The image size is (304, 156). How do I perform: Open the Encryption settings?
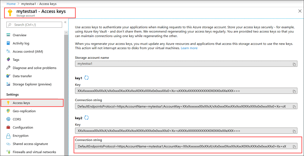pyautogui.click(x=20, y=136)
